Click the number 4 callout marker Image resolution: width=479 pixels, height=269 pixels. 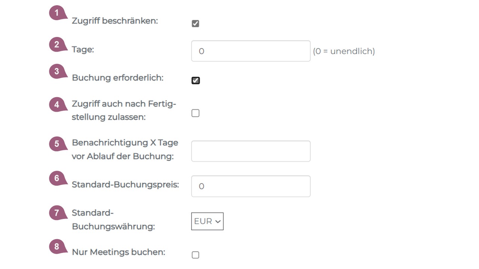57,105
